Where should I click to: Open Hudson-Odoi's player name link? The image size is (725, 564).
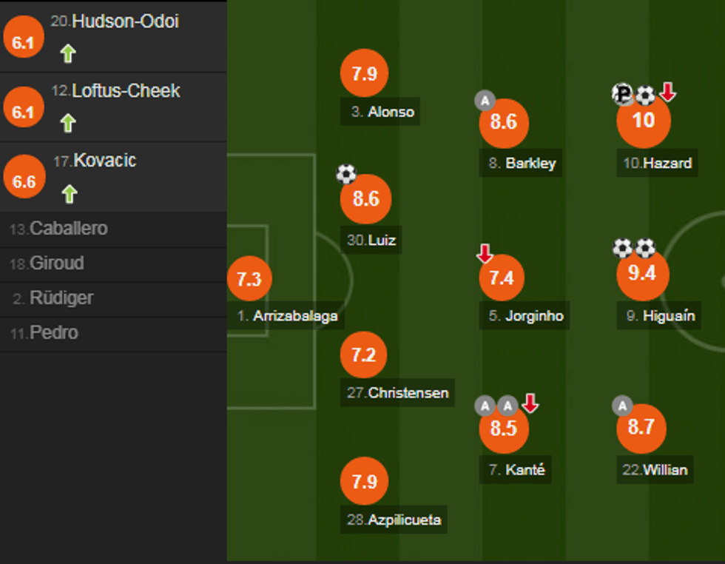tap(125, 22)
